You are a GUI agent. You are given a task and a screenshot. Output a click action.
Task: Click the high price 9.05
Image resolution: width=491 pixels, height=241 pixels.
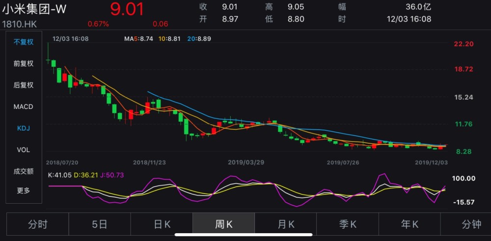click(296, 6)
